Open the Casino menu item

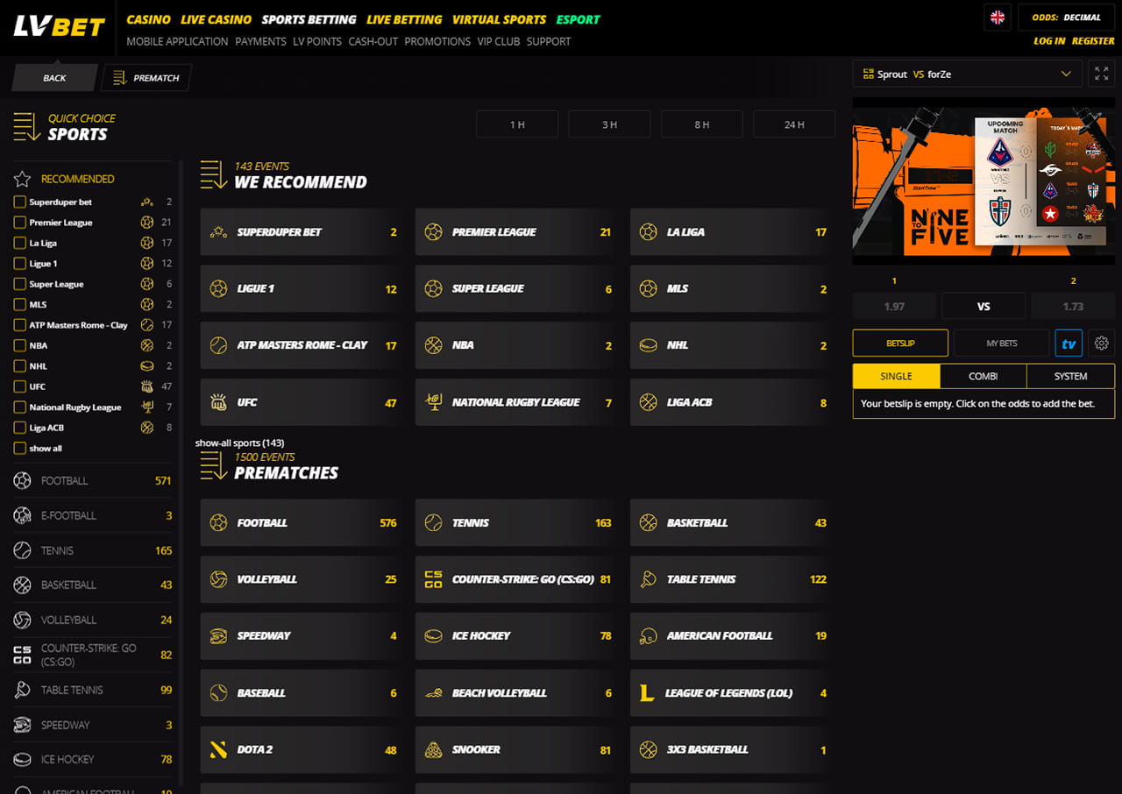[148, 19]
